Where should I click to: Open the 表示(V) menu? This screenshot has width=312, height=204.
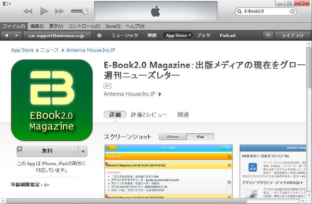pyautogui.click(x=56, y=26)
